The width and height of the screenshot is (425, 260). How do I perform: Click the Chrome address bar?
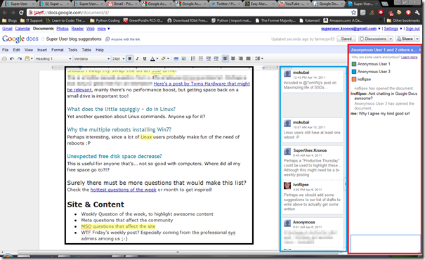click(x=192, y=13)
